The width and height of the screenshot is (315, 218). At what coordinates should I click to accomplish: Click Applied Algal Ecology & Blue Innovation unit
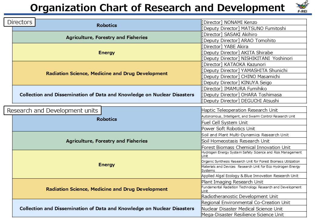[250, 176]
